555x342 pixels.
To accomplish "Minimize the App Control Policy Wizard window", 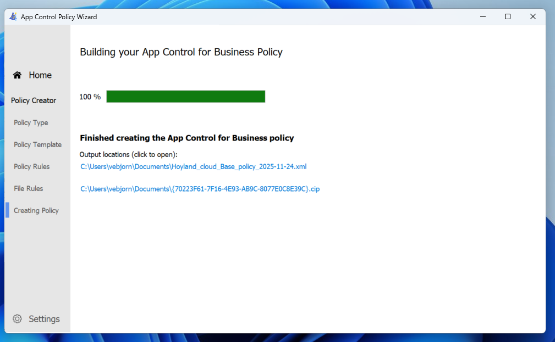I will tap(482, 16).
